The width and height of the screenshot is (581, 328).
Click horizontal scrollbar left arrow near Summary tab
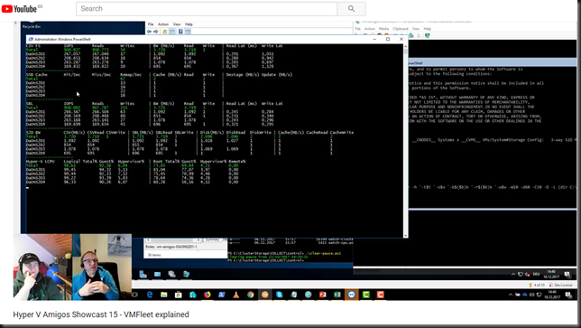(148, 240)
